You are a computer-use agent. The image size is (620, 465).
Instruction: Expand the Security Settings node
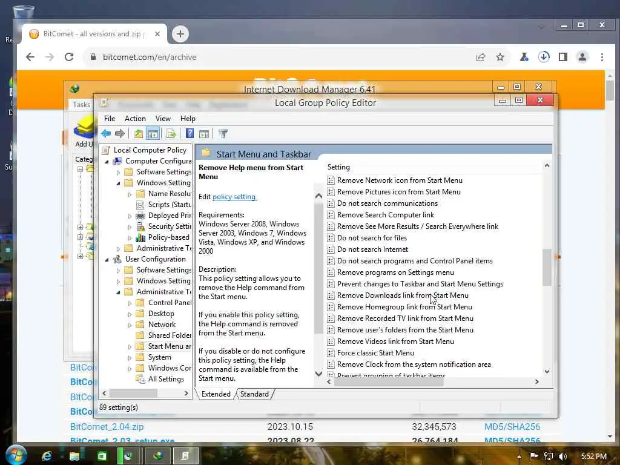(130, 227)
